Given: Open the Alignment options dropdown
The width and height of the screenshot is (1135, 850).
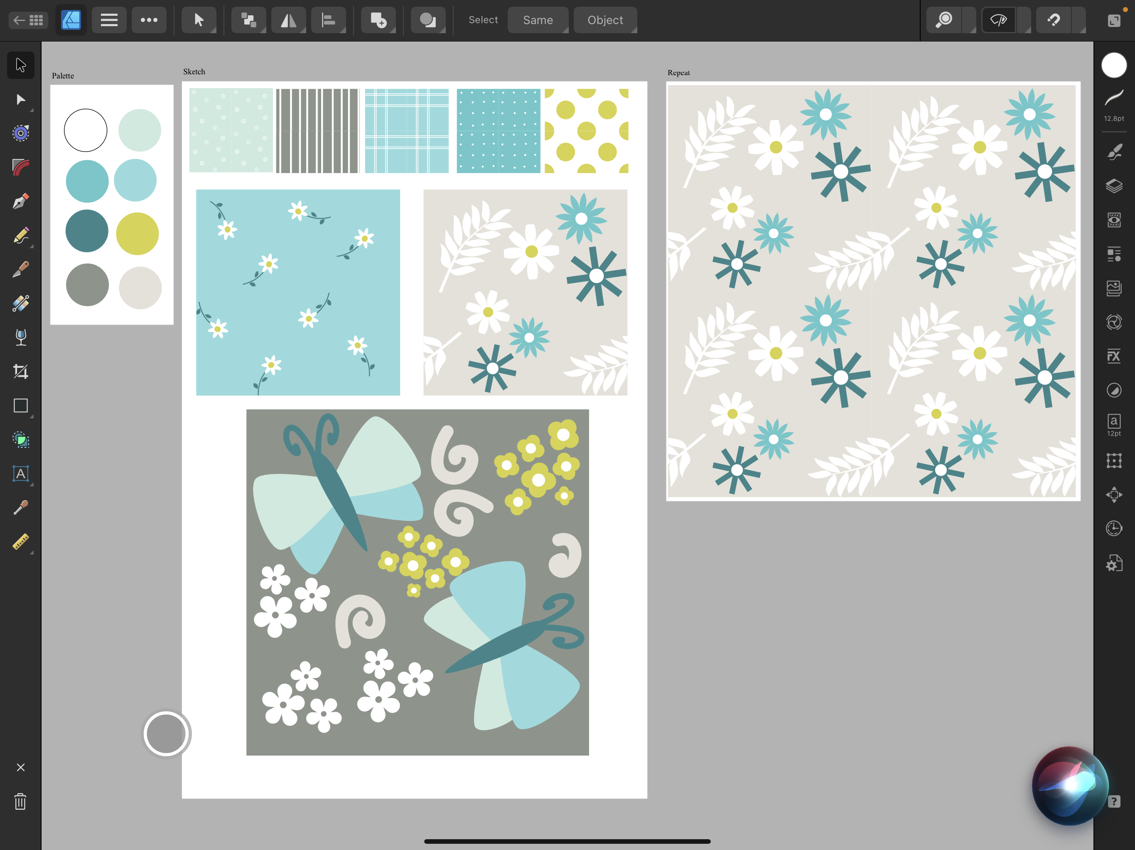Looking at the screenshot, I should click(328, 20).
